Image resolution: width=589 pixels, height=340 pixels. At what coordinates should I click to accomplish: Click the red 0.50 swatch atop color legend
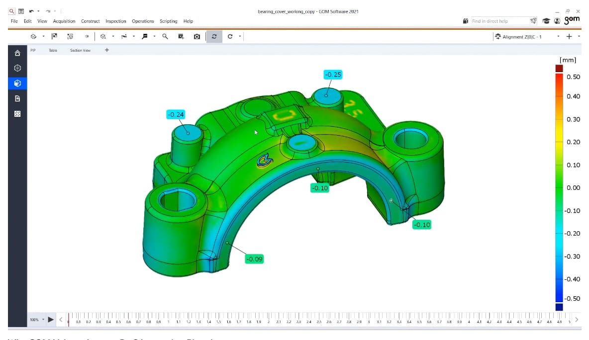pos(559,68)
